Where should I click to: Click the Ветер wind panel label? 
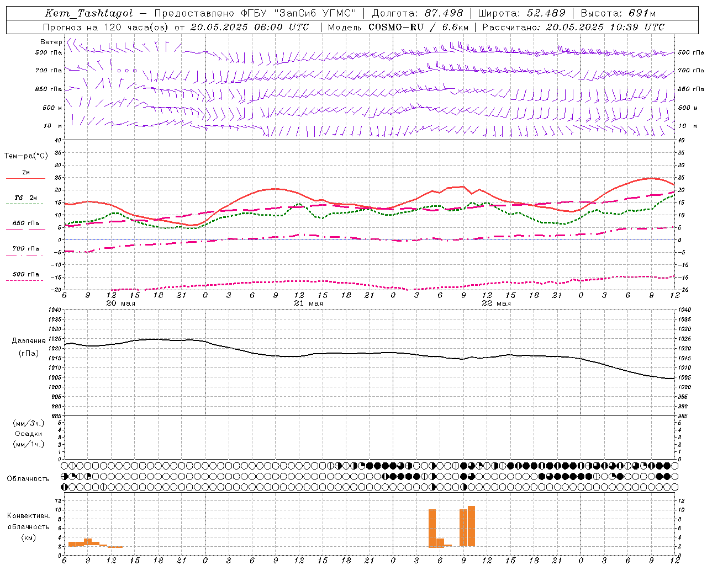[51, 42]
